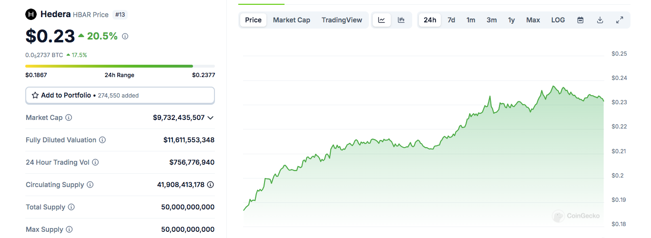The width and height of the screenshot is (651, 238).
Task: Click the 17.5% BTC change value
Action: point(77,55)
